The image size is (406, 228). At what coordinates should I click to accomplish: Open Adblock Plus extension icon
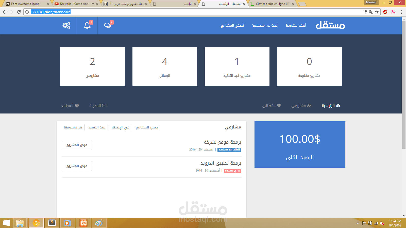pyautogui.click(x=385, y=12)
